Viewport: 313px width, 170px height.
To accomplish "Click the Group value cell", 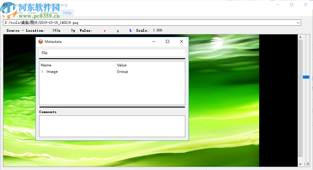I will click(x=122, y=72).
